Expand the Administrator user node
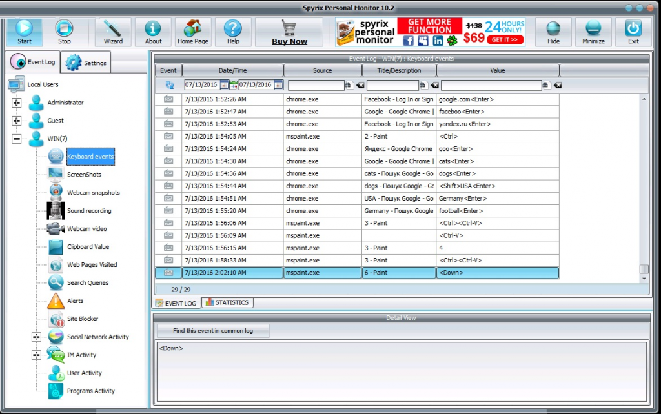The image size is (661, 414). [x=17, y=103]
